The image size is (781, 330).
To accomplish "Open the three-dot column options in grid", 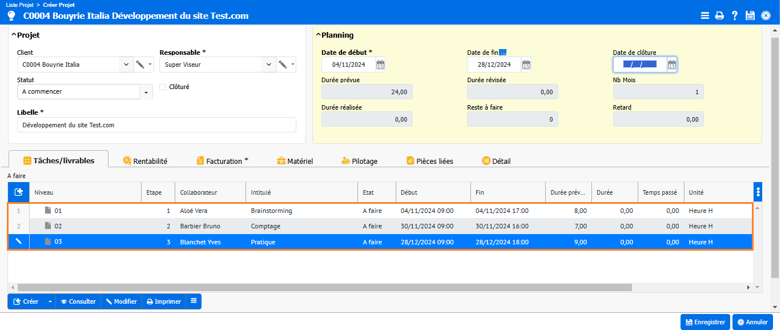I will (758, 192).
